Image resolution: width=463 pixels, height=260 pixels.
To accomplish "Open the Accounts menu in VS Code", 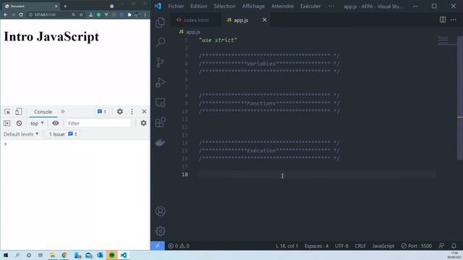I will tap(161, 211).
